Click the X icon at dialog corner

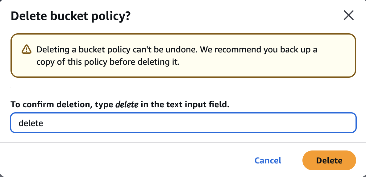click(x=349, y=16)
